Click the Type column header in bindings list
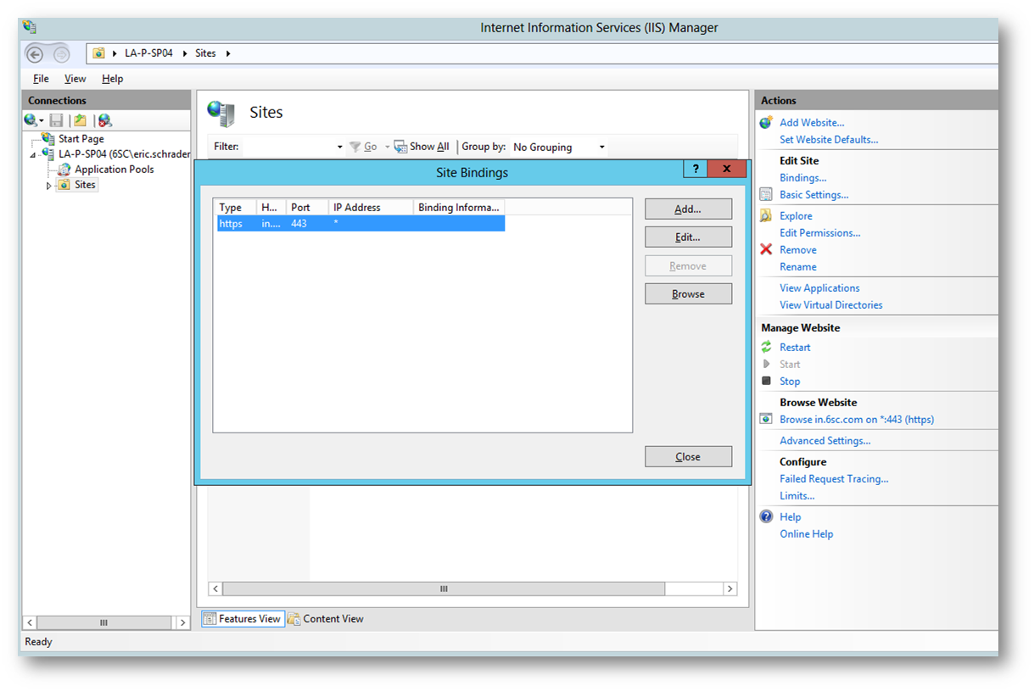This screenshot has height=692, width=1034. click(x=235, y=207)
